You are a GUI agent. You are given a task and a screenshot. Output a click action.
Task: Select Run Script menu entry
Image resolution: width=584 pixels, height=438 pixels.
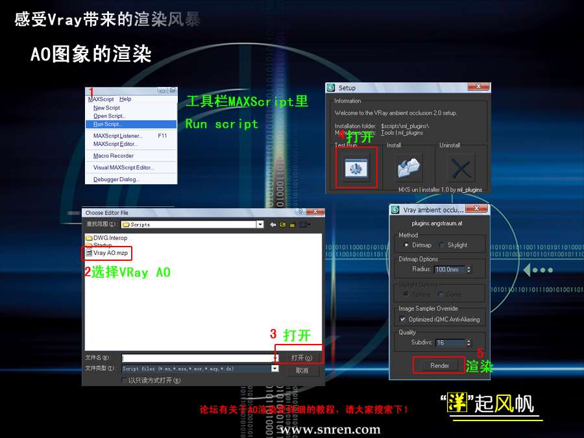point(131,124)
